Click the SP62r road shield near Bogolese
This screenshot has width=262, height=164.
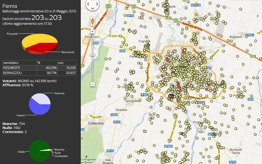click(x=250, y=35)
